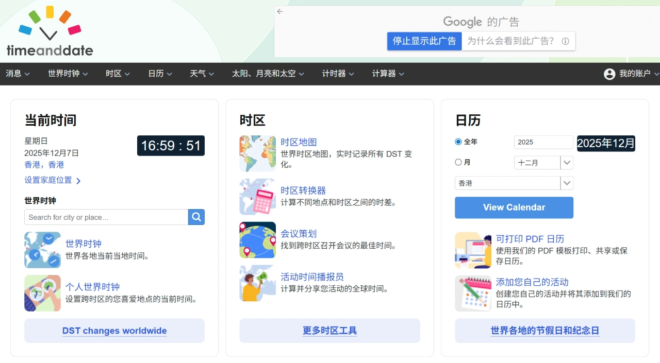Open the Time Zone Map globe icon
660x363 pixels.
point(257,153)
